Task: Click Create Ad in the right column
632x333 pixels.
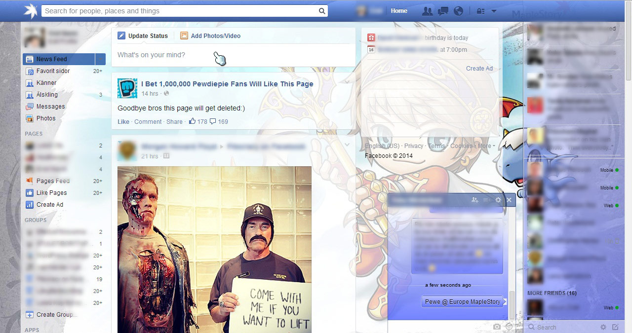Action: click(479, 69)
